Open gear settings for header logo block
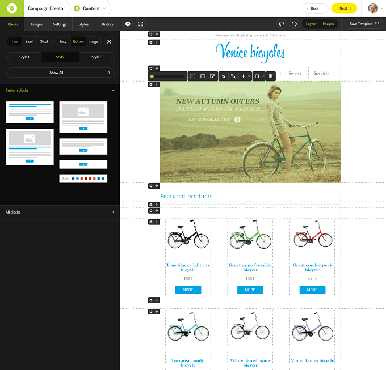386x370 pixels. pos(151,42)
